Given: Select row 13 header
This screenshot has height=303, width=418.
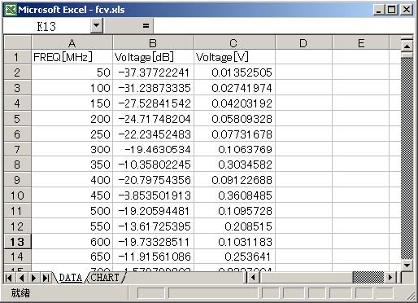Looking at the screenshot, I should [17, 242].
